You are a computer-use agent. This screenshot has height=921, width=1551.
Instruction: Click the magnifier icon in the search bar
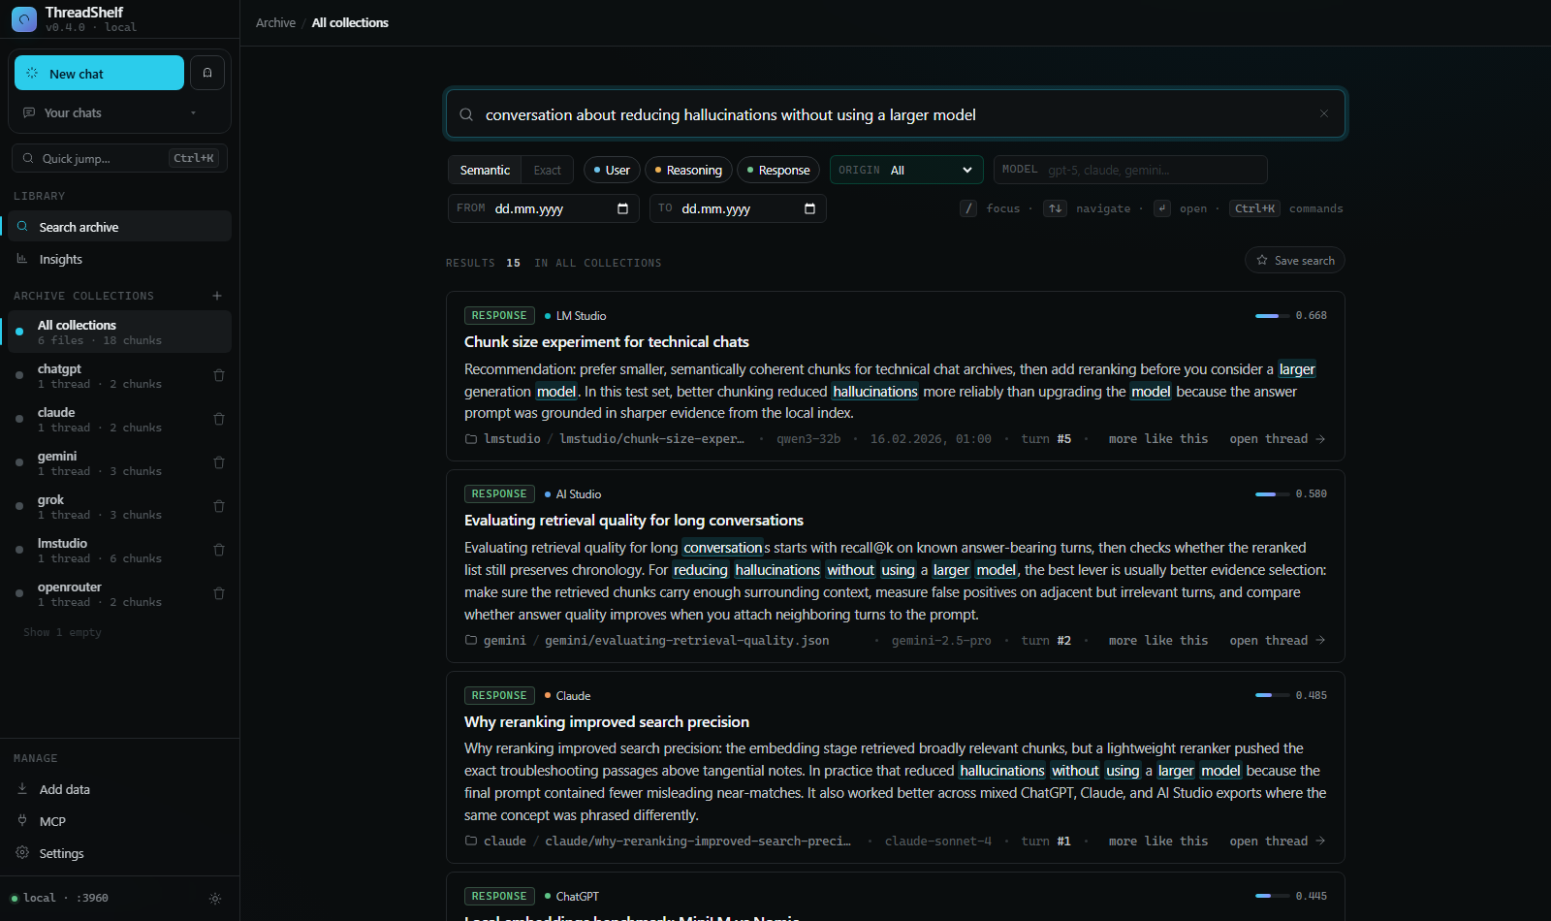pyautogui.click(x=466, y=114)
